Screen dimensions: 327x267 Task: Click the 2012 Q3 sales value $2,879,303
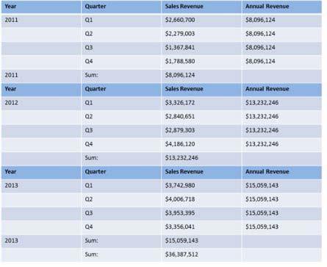pyautogui.click(x=180, y=130)
